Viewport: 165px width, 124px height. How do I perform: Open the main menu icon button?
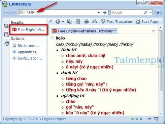coord(158,12)
